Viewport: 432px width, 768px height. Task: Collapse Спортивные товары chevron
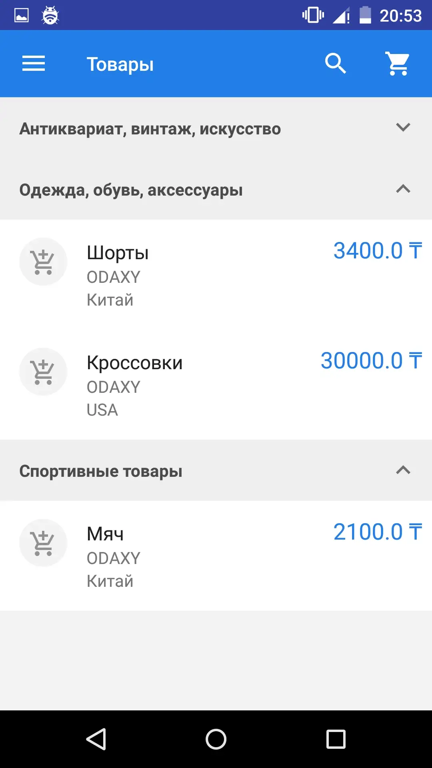point(403,470)
